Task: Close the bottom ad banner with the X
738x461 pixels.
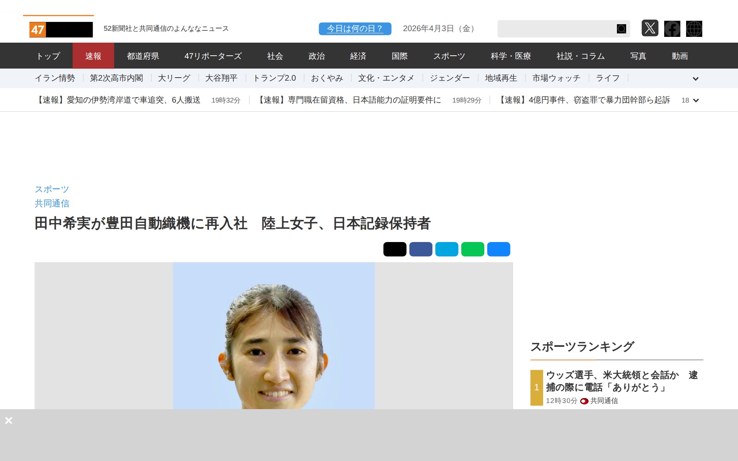Action: click(x=8, y=420)
